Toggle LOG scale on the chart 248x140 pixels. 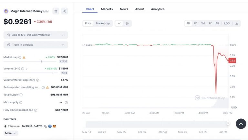click(227, 23)
